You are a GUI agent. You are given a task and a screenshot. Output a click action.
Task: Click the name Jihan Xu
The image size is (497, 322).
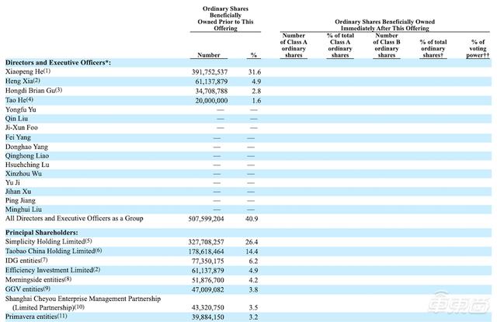pos(18,191)
